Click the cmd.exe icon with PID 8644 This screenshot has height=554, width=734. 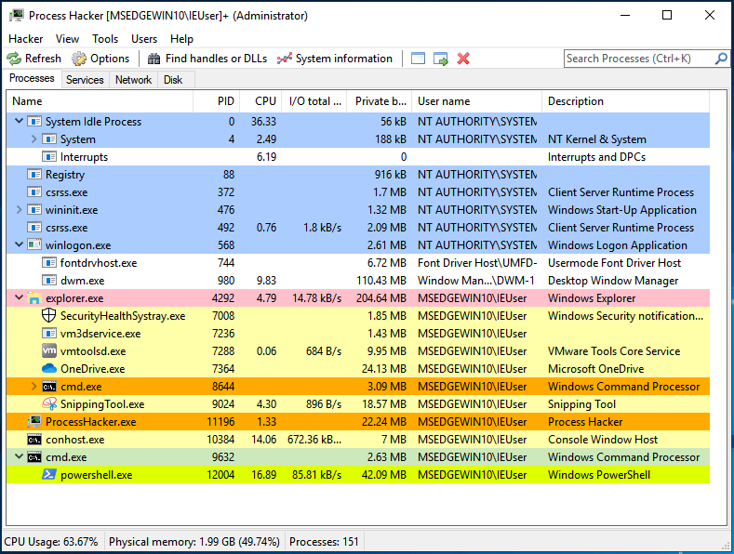(49, 387)
